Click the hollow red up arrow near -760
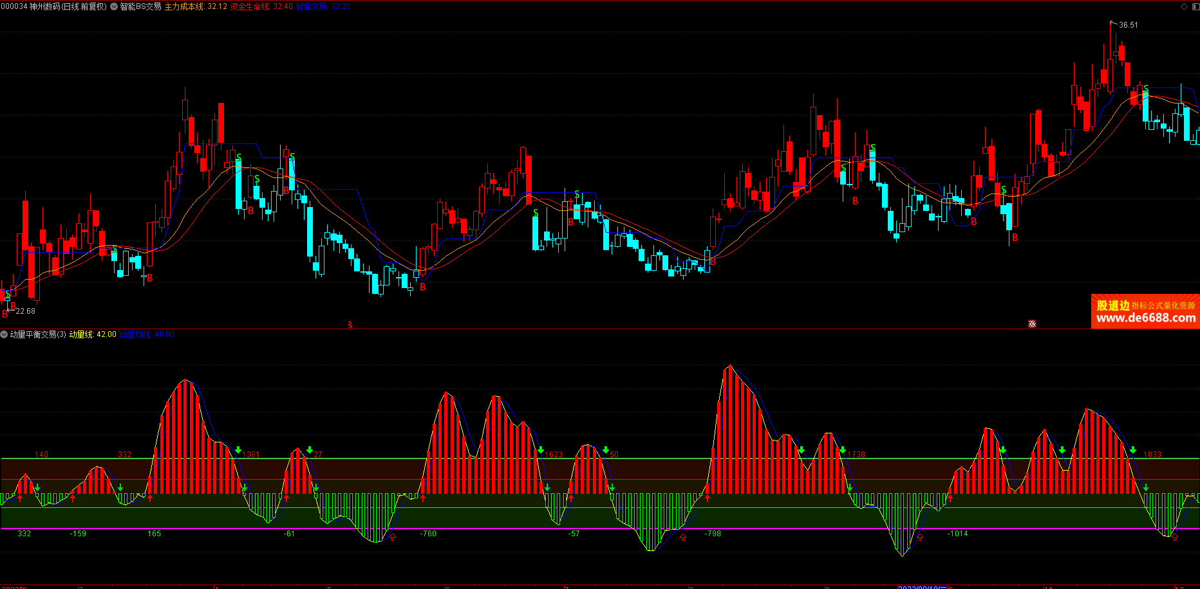Viewport: 1200px width, 589px height. (x=393, y=538)
